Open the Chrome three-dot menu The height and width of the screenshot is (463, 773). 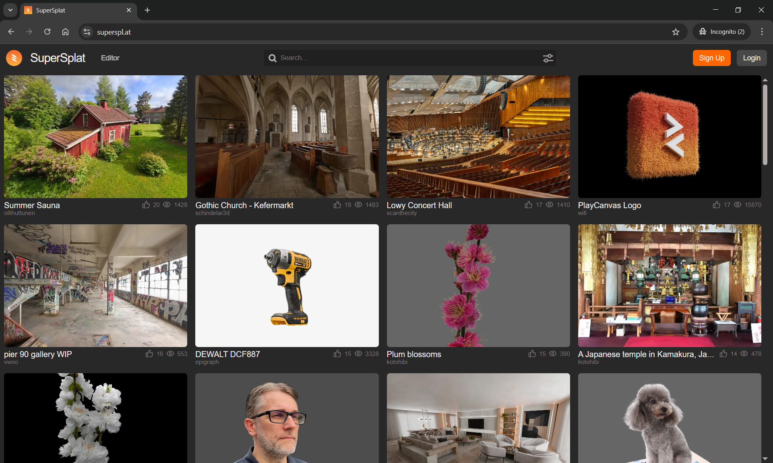pos(762,32)
